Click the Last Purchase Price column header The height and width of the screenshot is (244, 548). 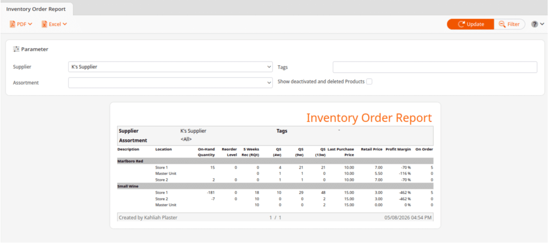pyautogui.click(x=341, y=152)
